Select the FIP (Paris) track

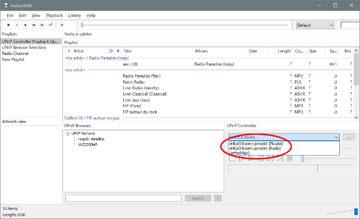pos(208,106)
